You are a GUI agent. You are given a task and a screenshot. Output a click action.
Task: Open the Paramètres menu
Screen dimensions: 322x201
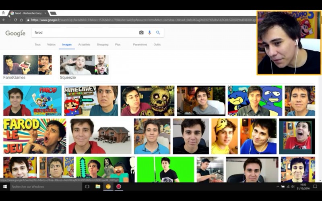(x=140, y=45)
